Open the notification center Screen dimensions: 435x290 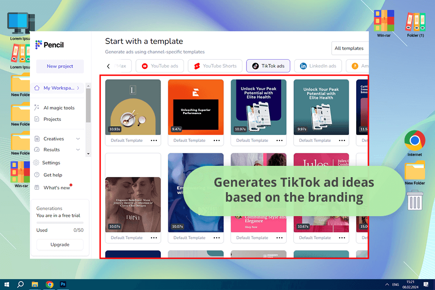[426, 285]
